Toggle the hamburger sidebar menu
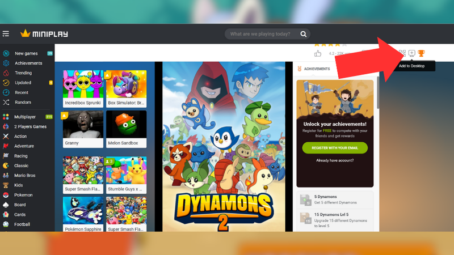This screenshot has height=255, width=454. point(6,34)
